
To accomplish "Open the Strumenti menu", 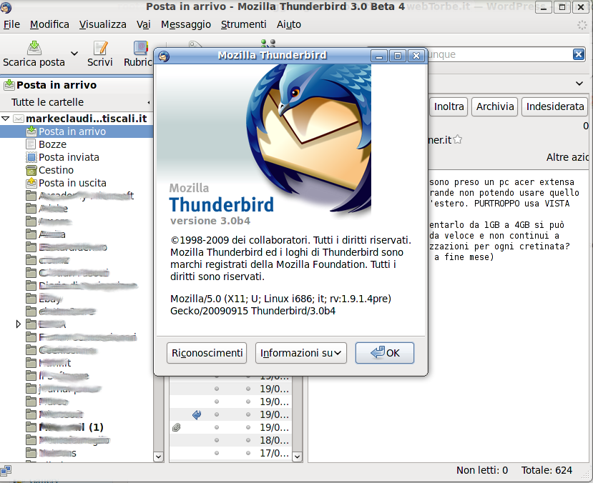I will click(x=243, y=24).
